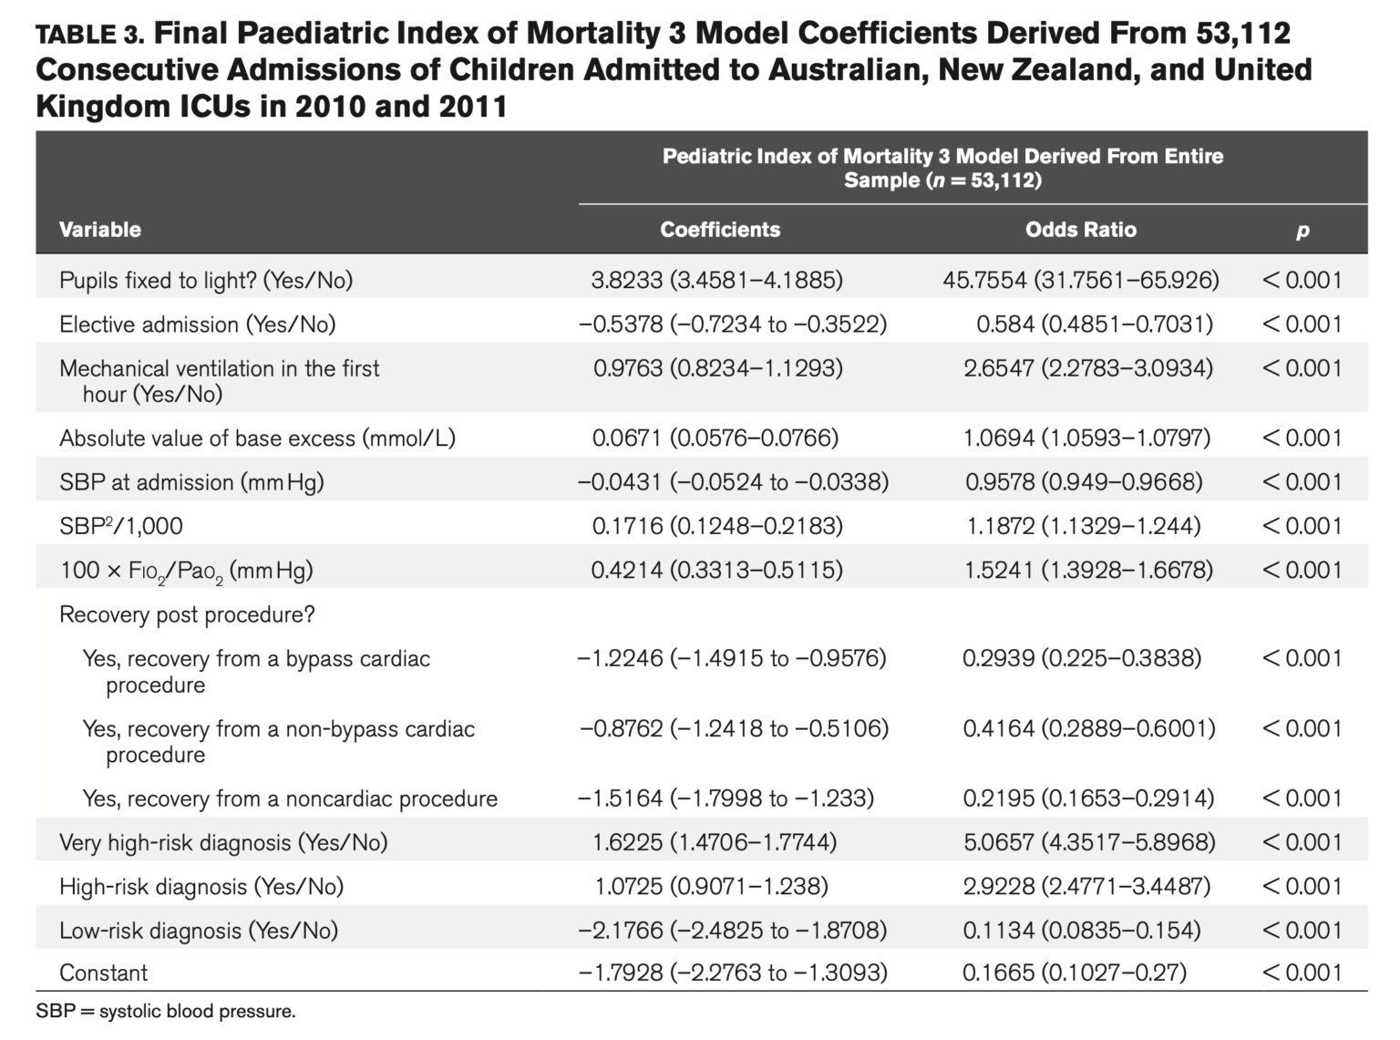Click the 'Odds Ratio' column header

point(1081,229)
